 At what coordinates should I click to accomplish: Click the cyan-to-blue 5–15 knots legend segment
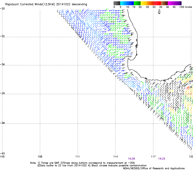click(x=127, y=3)
